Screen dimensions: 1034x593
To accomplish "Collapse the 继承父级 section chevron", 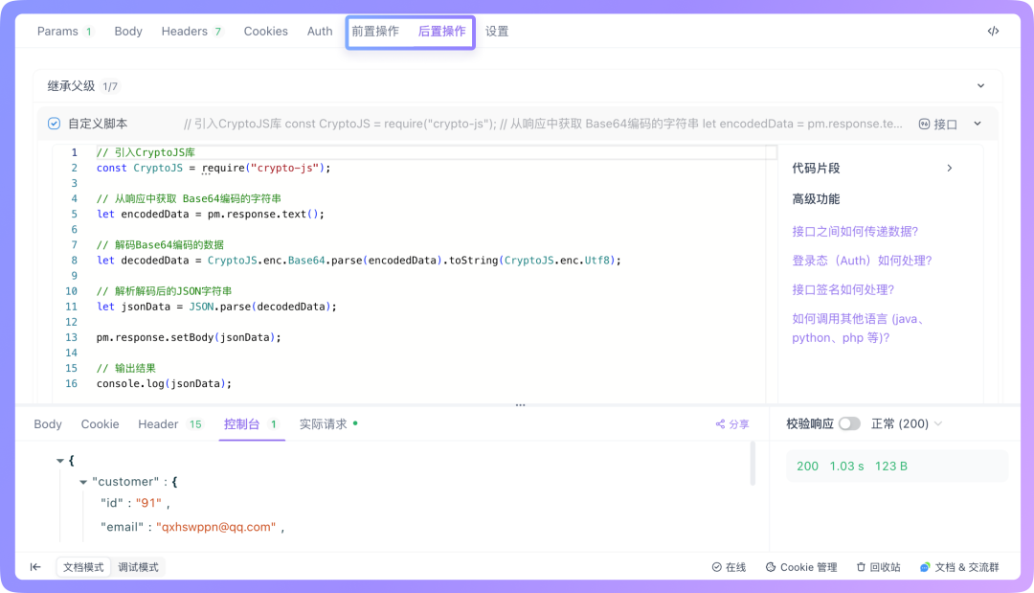I will tap(980, 85).
